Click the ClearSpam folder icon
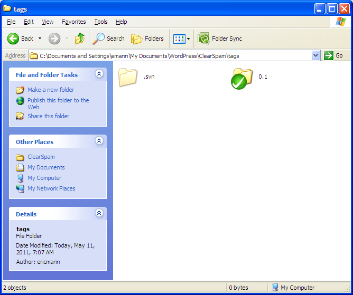Image resolution: width=353 pixels, height=295 pixels. pos(20,157)
